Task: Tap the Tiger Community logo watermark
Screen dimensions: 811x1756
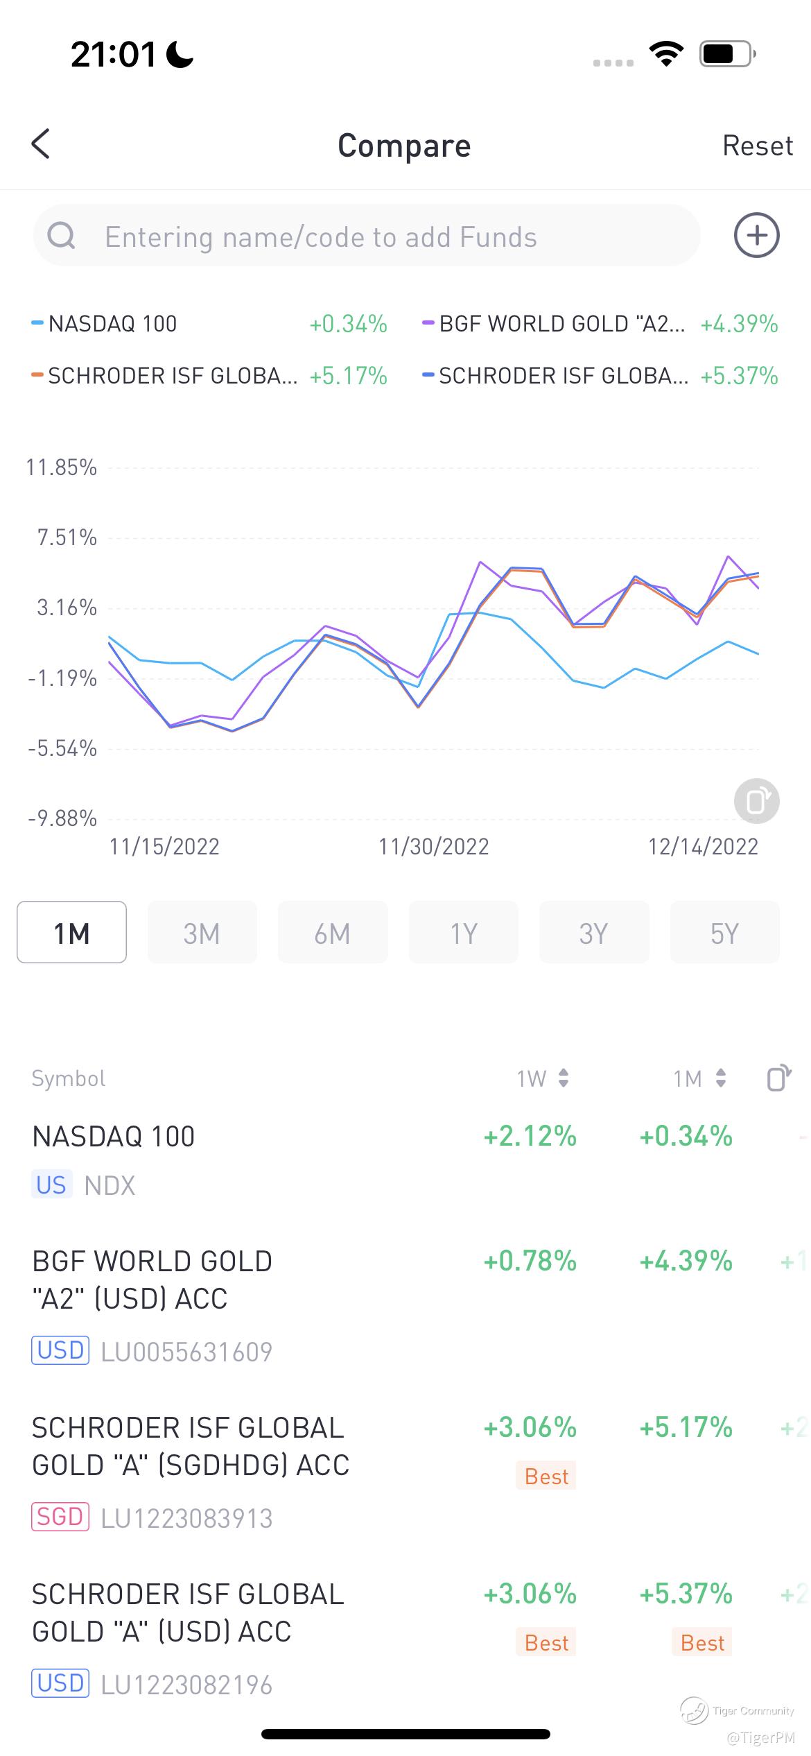Action: 693,1710
